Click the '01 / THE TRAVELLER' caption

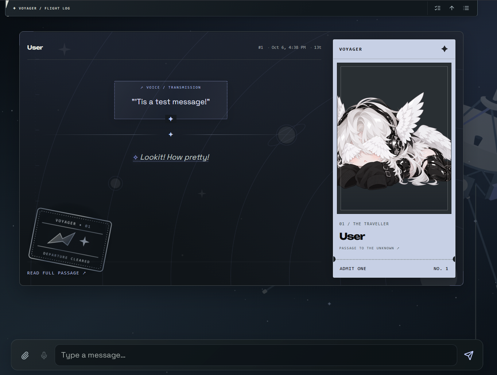[364, 224]
